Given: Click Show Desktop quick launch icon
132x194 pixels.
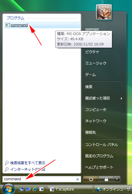Looking at the screenshot, I should tap(28, 189).
